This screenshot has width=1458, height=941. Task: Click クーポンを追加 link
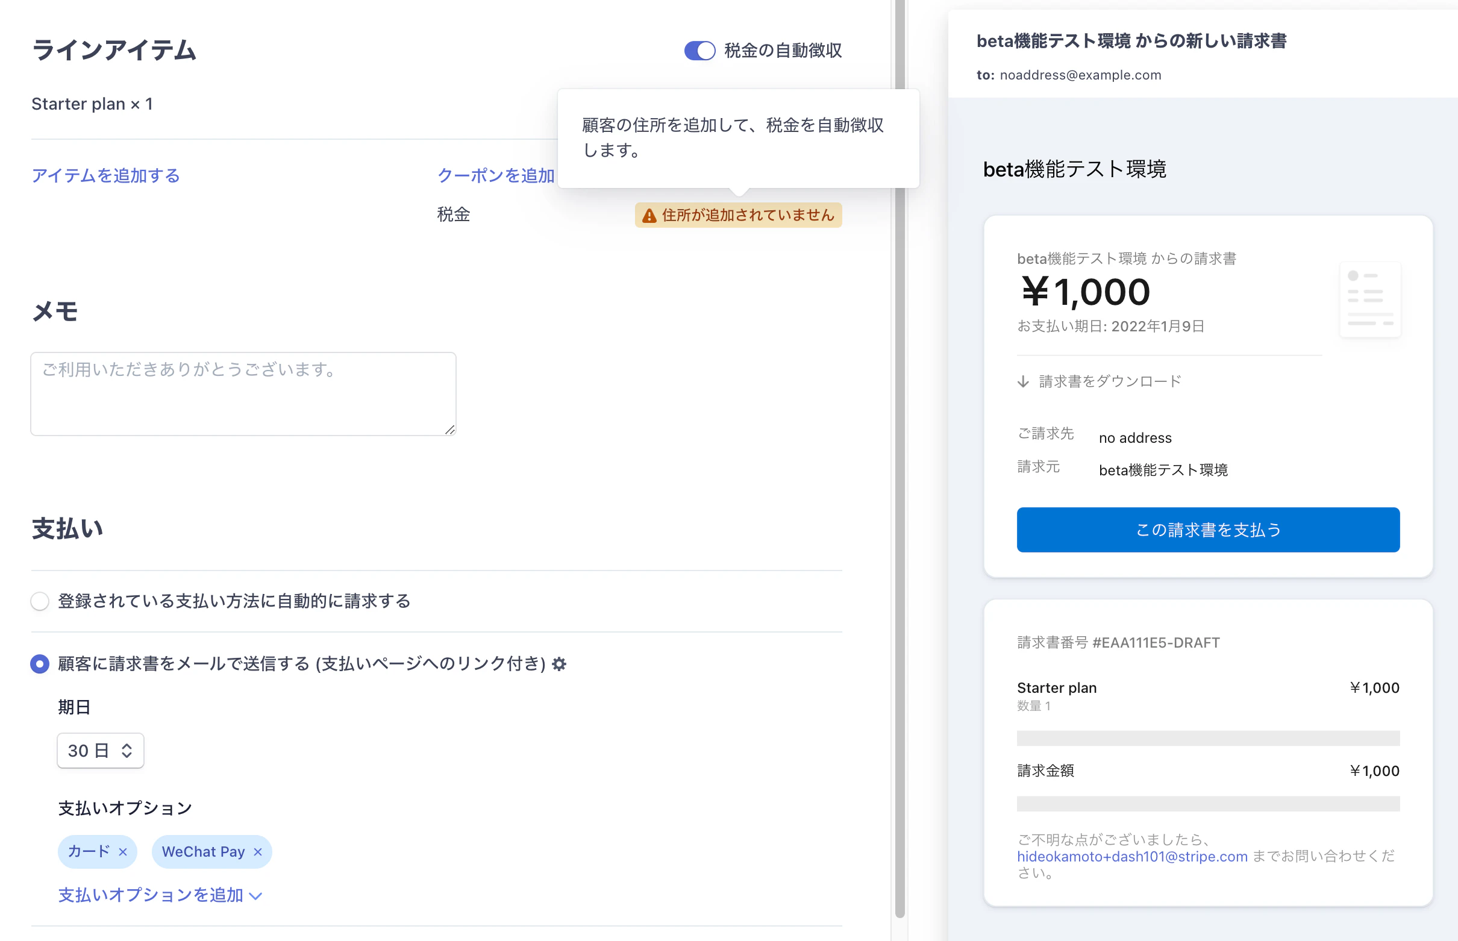496,176
